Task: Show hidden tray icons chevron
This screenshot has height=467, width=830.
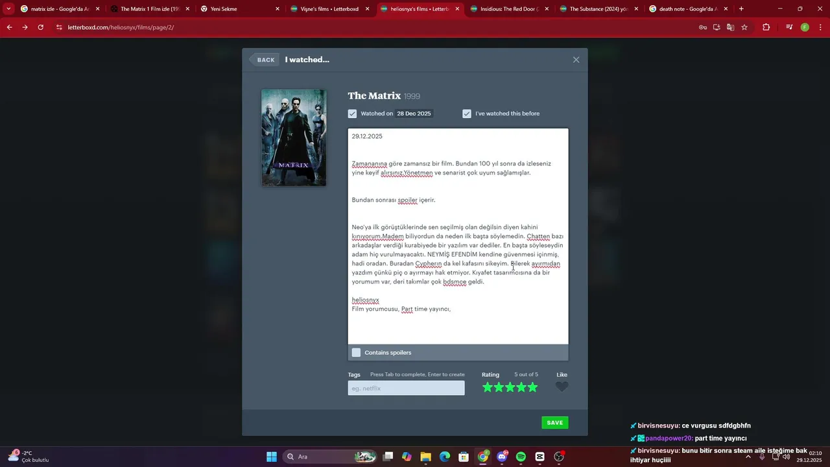Action: (748, 457)
